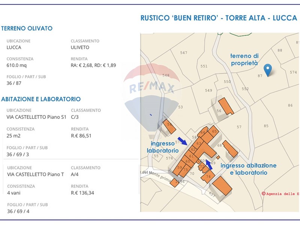Screen dimensions: 300x225
Task: Click the ULIVETO classamento value
Action: (80, 48)
